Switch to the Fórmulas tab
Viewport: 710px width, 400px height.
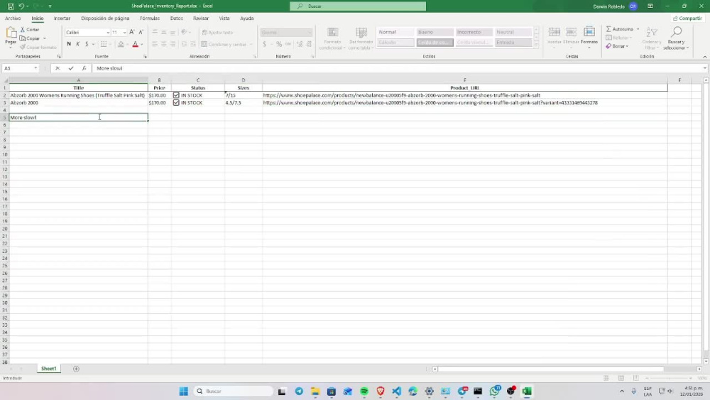click(149, 18)
